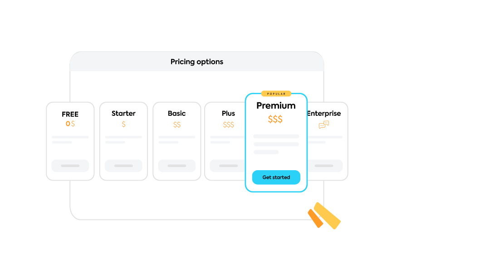Choose the Plus plan heading
Image resolution: width=490 pixels, height=277 pixels.
(229, 113)
